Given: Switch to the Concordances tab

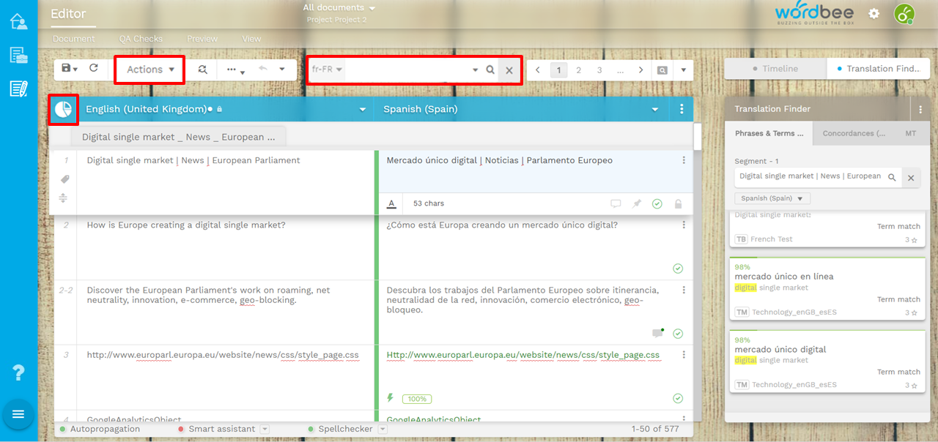Looking at the screenshot, I should click(853, 133).
